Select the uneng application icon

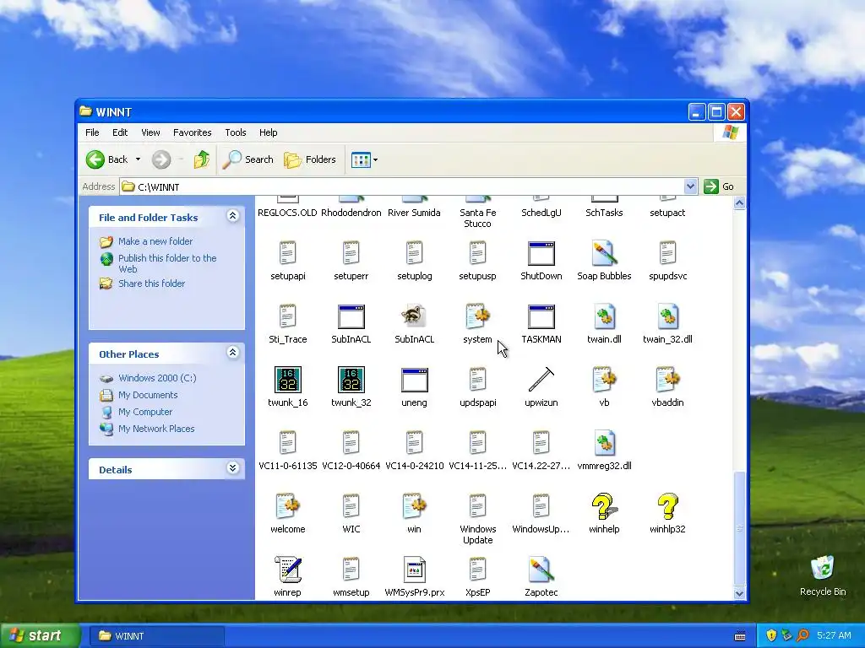tap(414, 381)
